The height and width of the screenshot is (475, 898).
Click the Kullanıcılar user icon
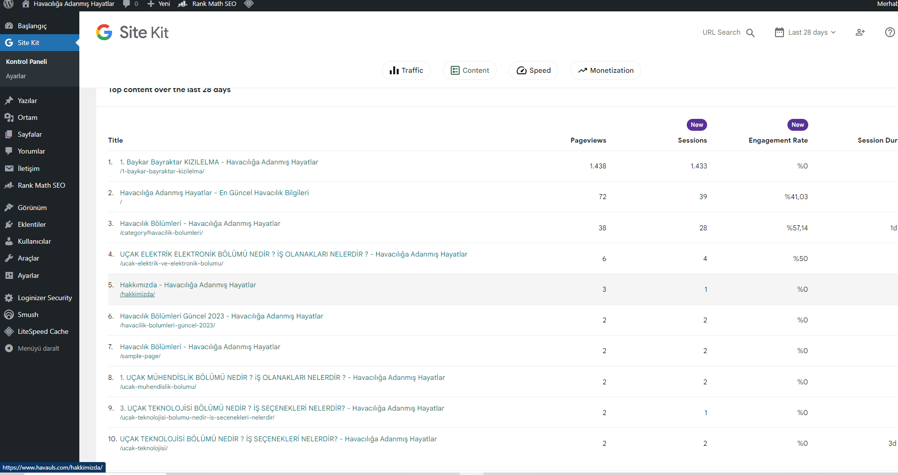9,241
